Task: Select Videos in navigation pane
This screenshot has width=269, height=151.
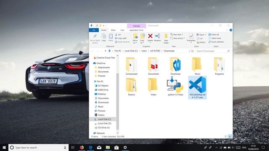Action: (100, 115)
